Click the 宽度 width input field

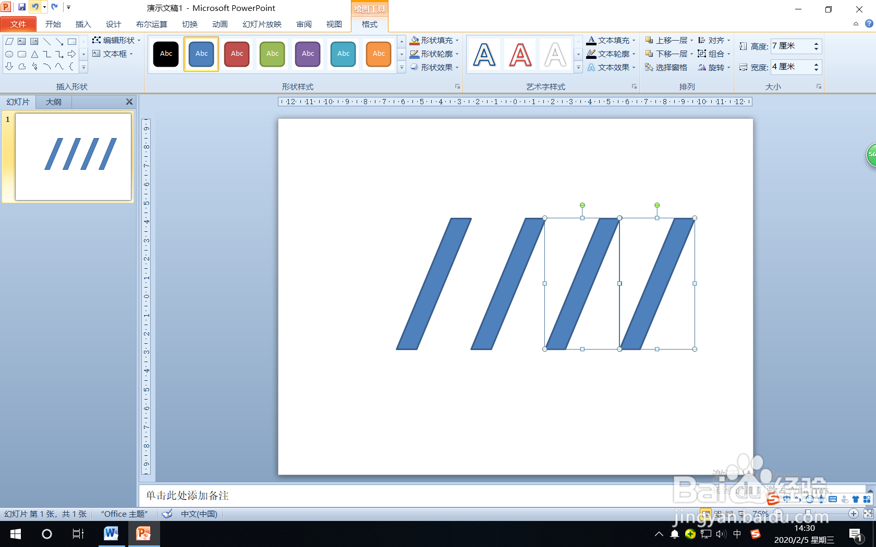[790, 67]
